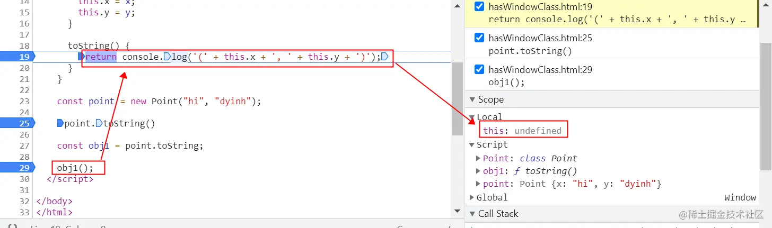Click 'this.y = y;' code on line 15
Image resolution: width=772 pixels, height=228 pixels.
(107, 13)
